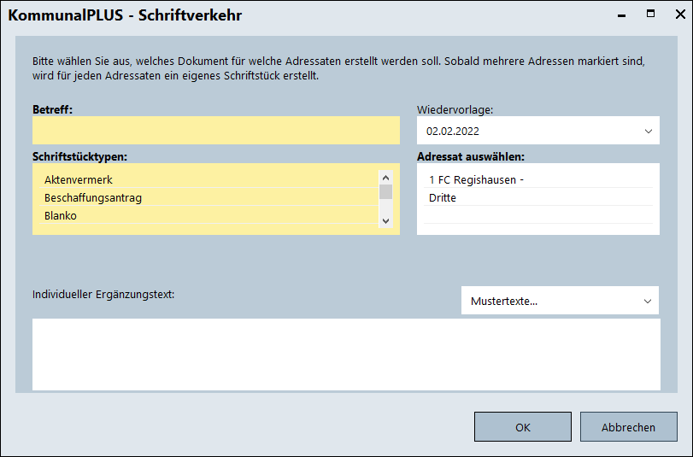Click the date value 02.02.2022
The width and height of the screenshot is (693, 457).
453,131
